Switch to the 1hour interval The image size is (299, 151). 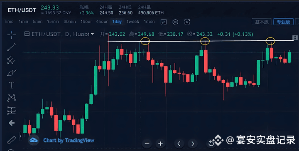tap(86, 22)
